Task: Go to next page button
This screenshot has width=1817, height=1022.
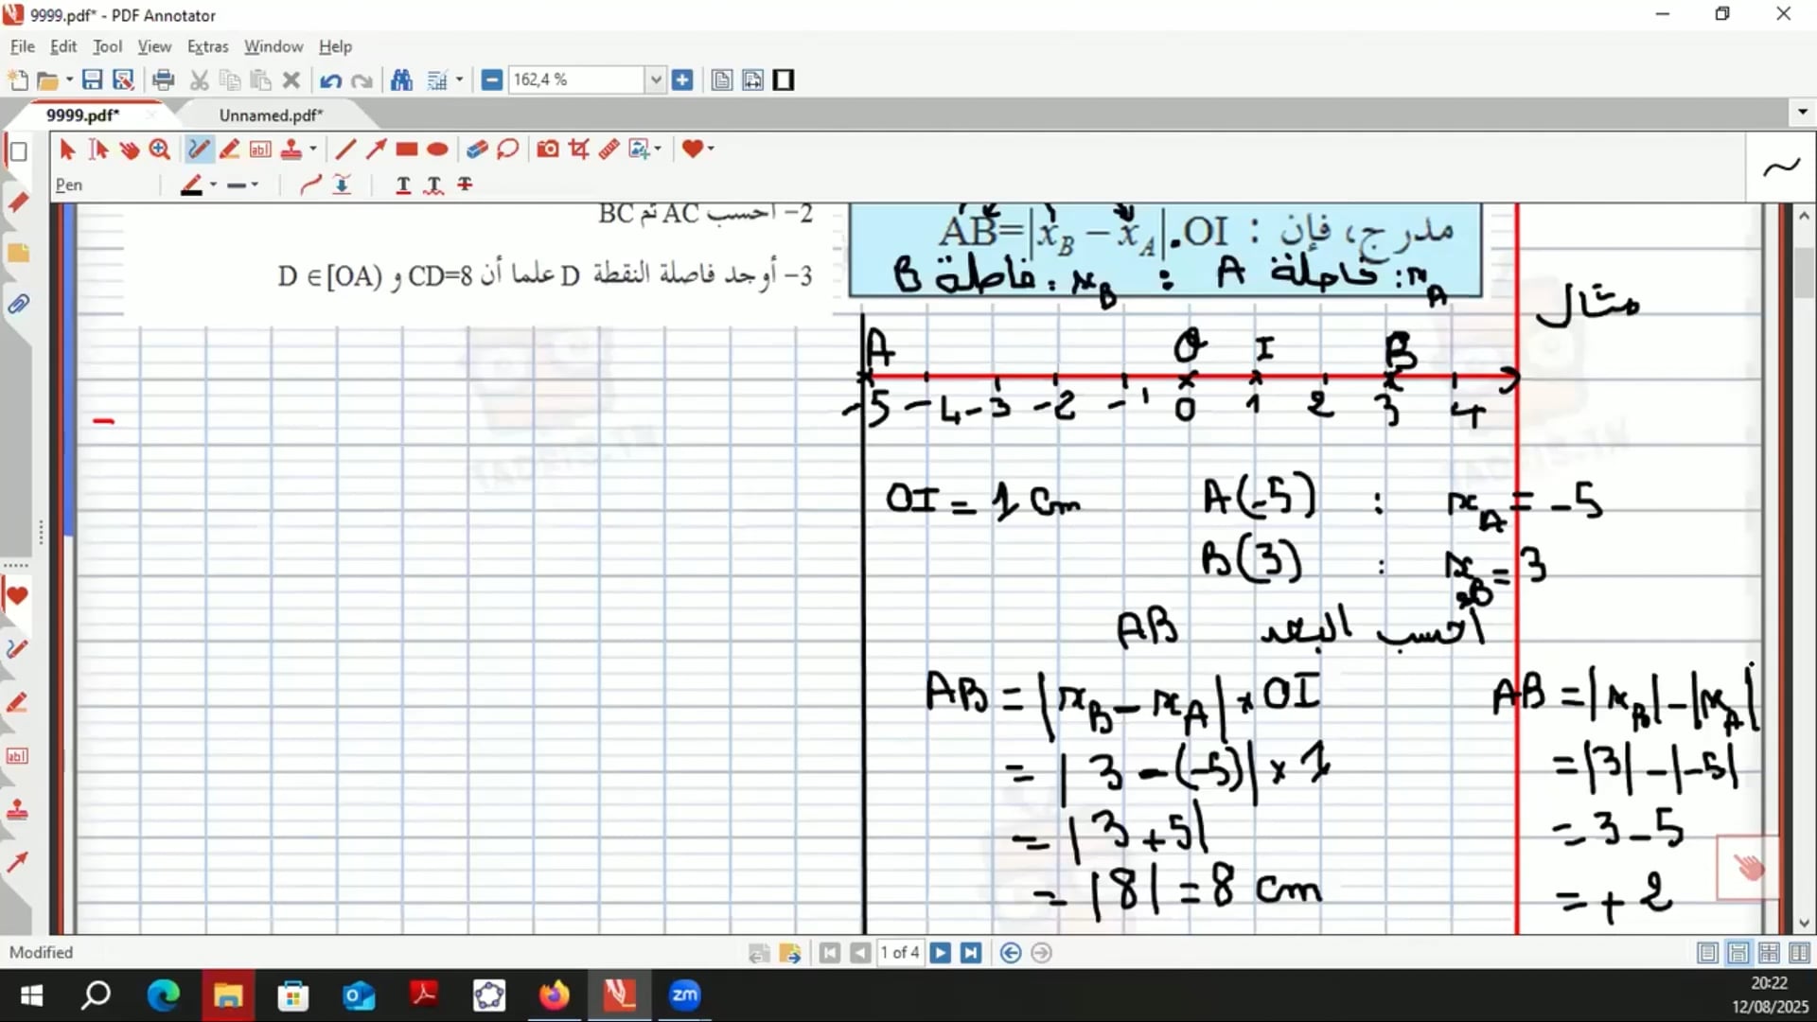Action: (940, 953)
